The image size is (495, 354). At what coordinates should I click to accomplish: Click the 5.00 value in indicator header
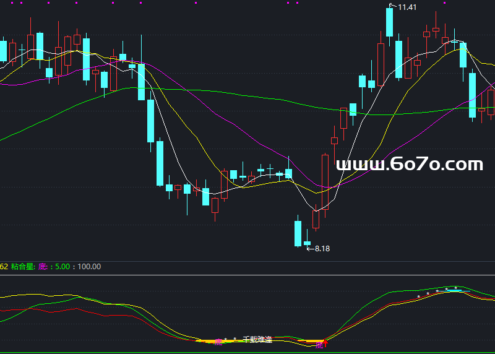(62, 267)
